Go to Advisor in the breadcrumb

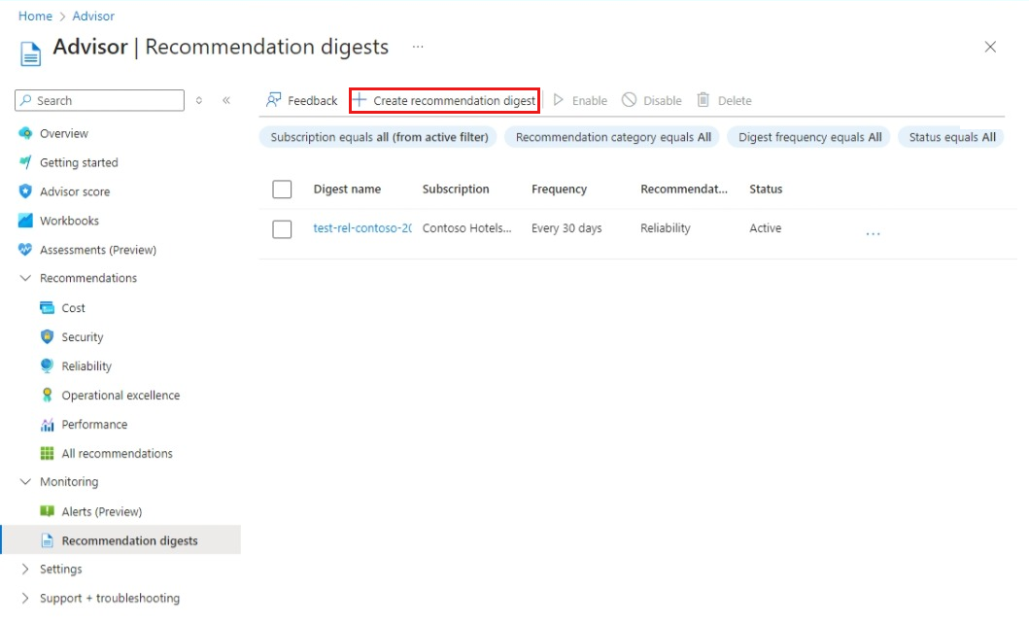point(93,16)
